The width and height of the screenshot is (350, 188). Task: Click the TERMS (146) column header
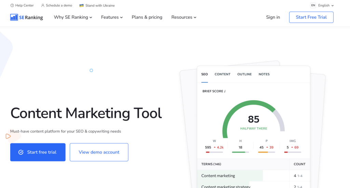(x=211, y=164)
